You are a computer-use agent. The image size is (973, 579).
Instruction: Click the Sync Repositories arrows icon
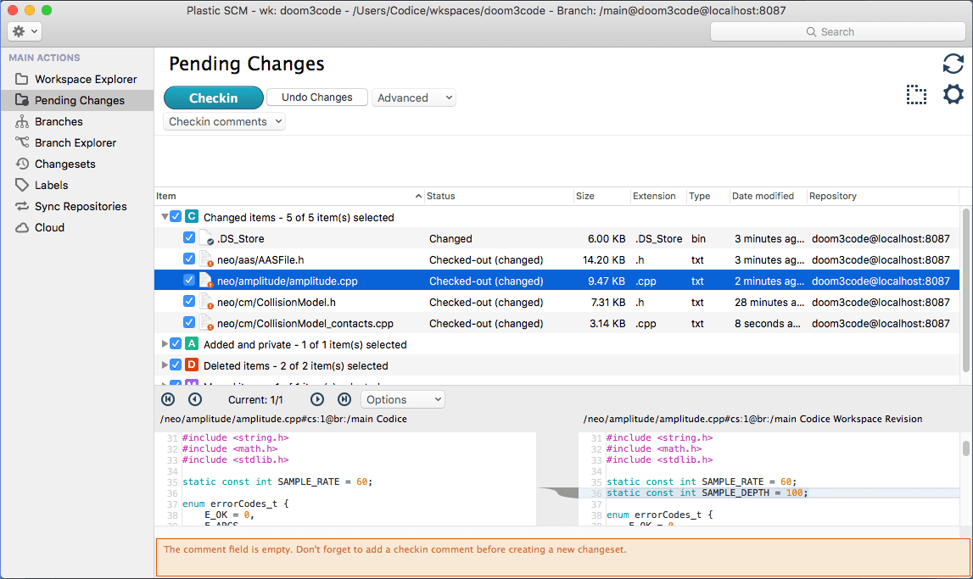22,206
